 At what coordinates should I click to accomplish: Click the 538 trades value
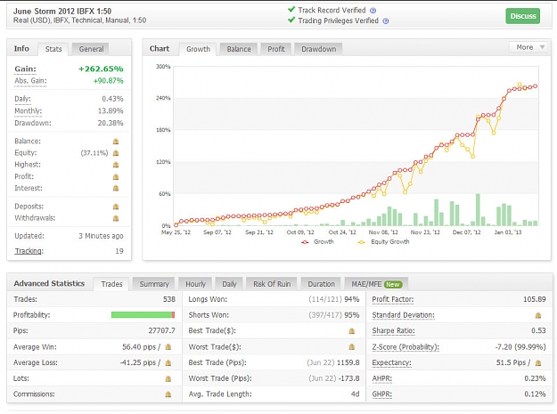click(x=169, y=299)
